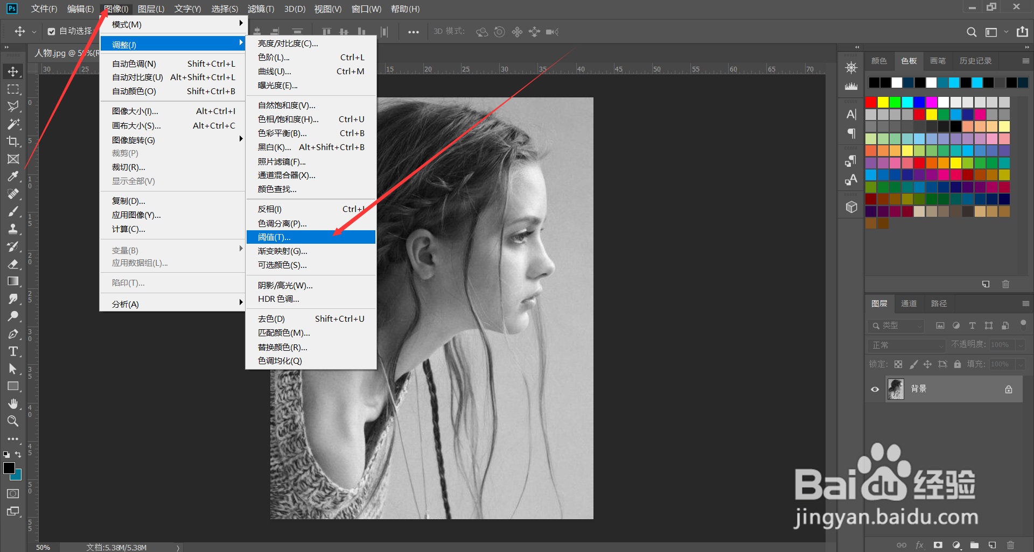Open the 3D panel cube icon
This screenshot has height=552, width=1034.
pos(851,207)
